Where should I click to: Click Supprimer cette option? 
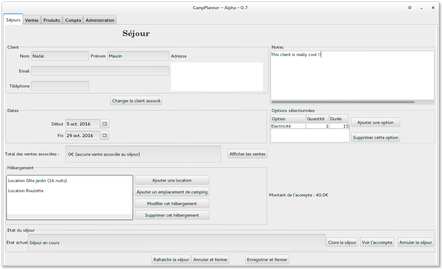[x=375, y=137]
